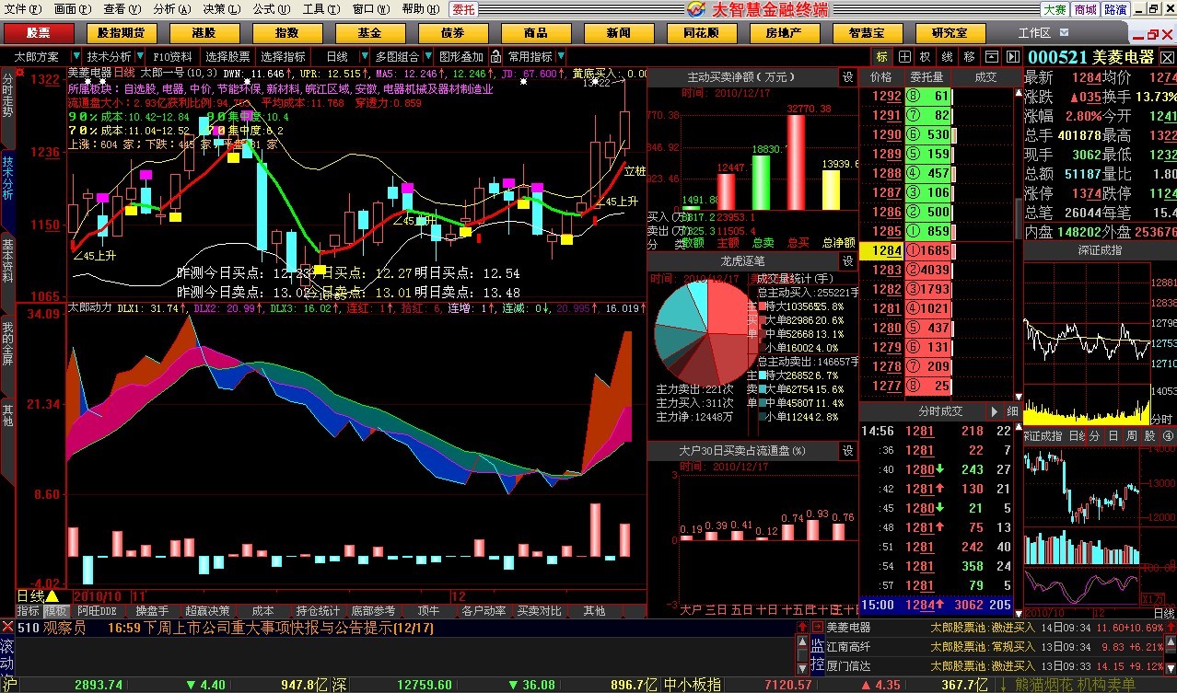
Task: Click the 监控 monitor label icon
Action: pyautogui.click(x=817, y=654)
